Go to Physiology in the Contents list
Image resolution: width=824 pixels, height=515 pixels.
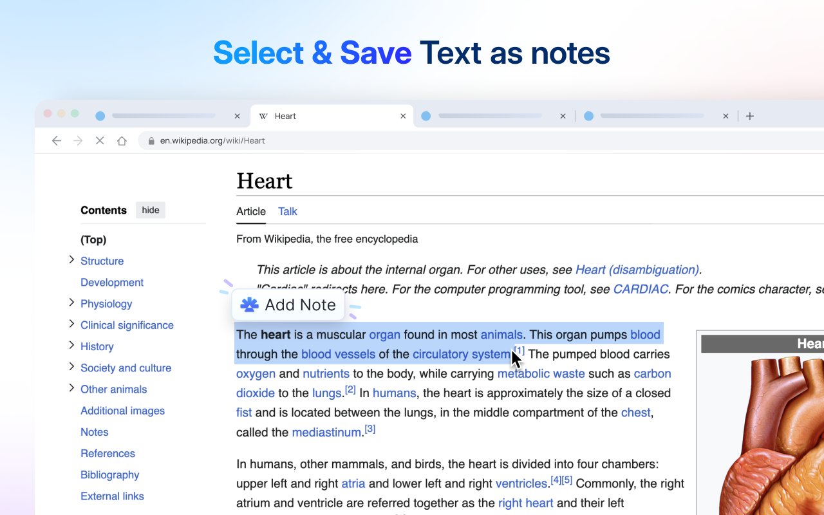click(106, 304)
